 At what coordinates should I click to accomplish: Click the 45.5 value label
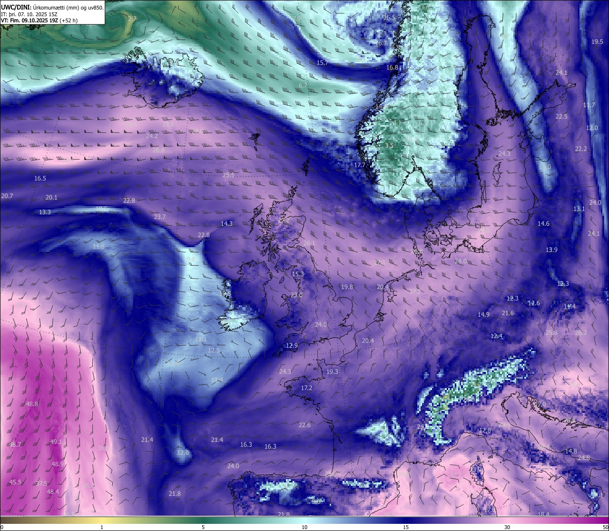coord(15,482)
